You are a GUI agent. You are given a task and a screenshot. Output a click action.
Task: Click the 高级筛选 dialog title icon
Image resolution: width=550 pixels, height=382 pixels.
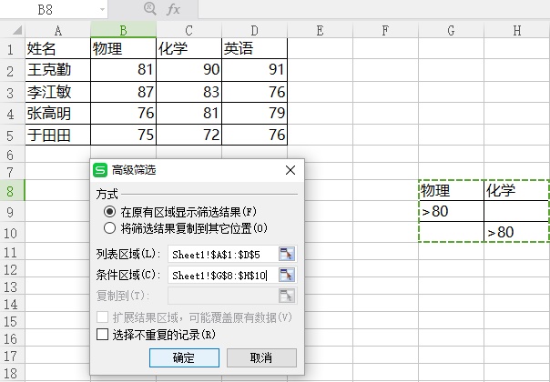[100, 170]
